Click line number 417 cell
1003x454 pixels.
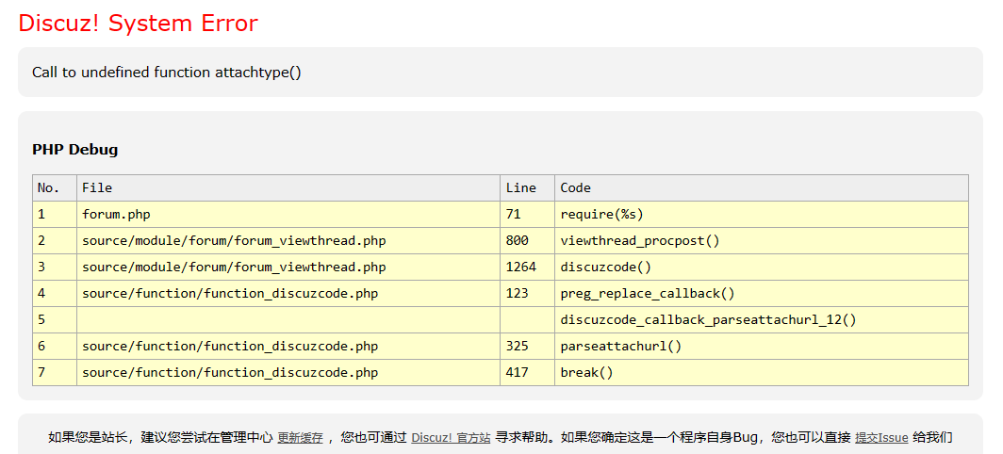[517, 373]
